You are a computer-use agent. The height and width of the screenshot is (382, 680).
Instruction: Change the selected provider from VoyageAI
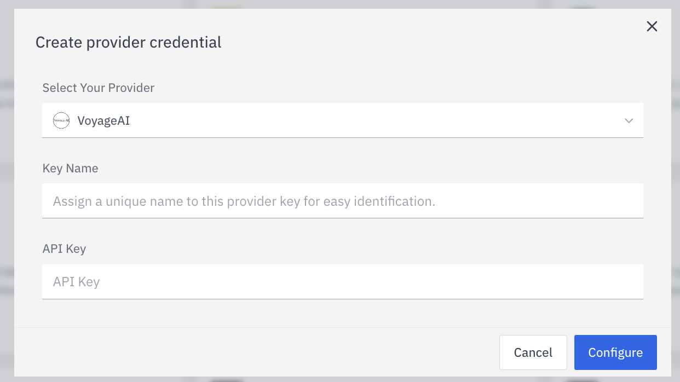(342, 120)
